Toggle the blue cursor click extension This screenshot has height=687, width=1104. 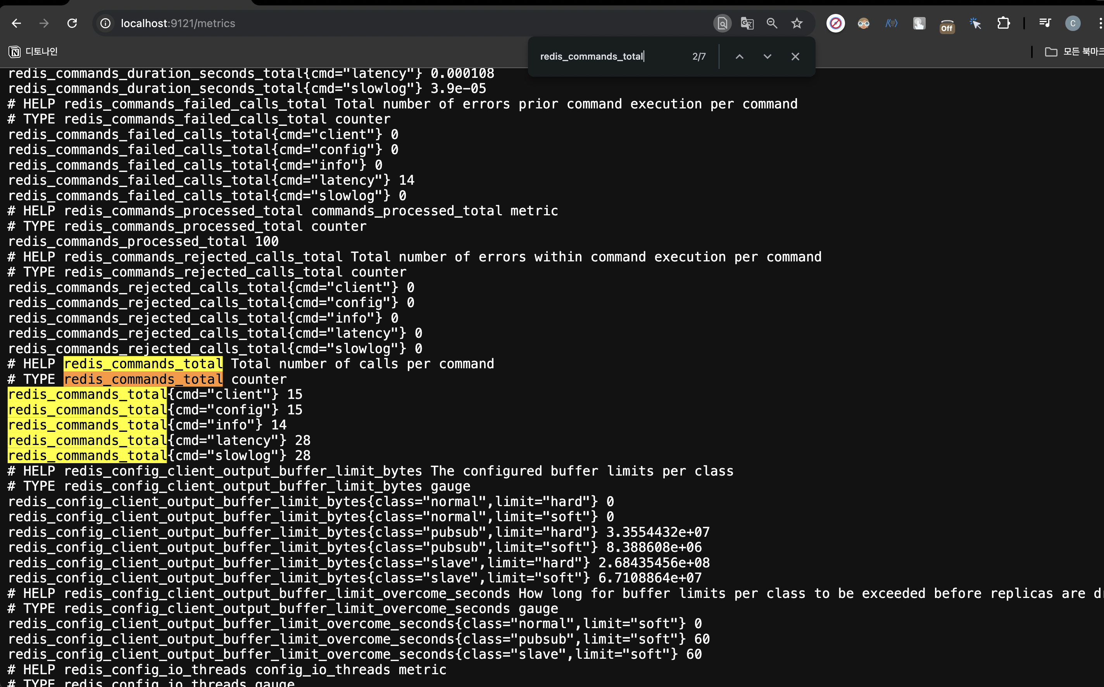(975, 23)
